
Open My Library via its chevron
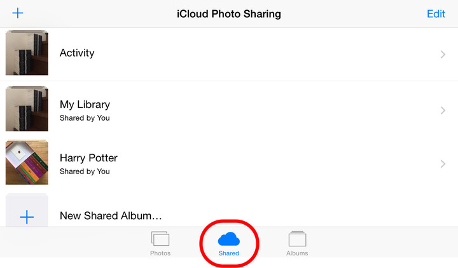pyautogui.click(x=443, y=111)
